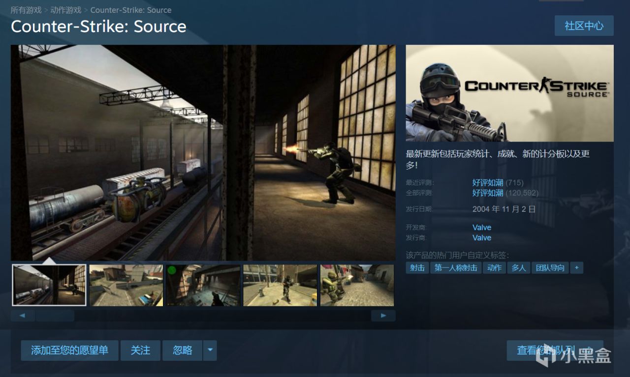Click the release date 2004 年 11 月 2 日
This screenshot has height=377, width=630.
pyautogui.click(x=504, y=209)
